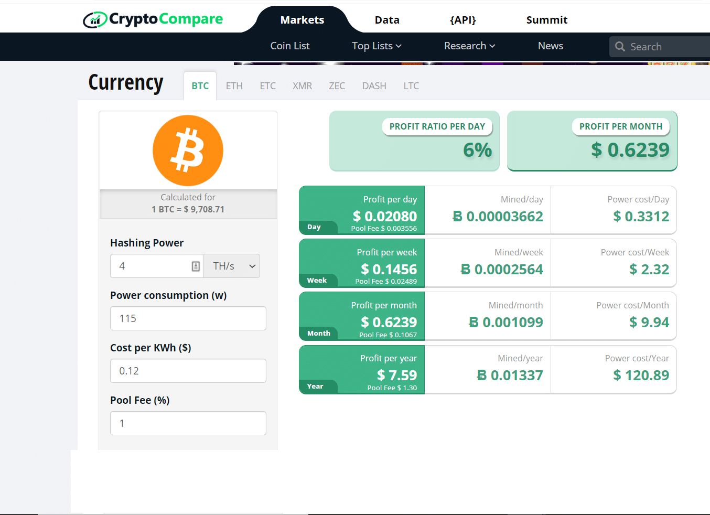
Task: Click the Cost per KWh input field
Action: coord(188,371)
